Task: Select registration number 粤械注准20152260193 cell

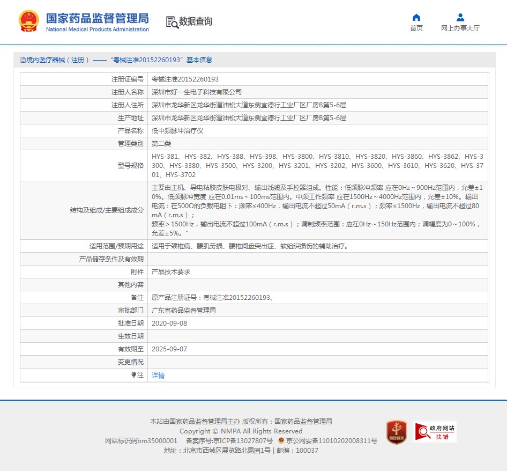Action: 185,79
